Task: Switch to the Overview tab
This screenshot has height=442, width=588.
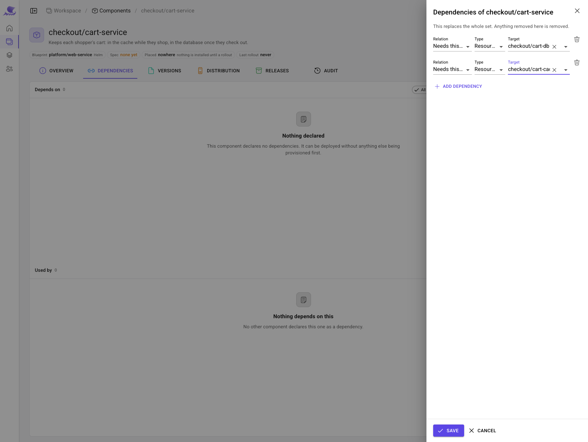Action: [56, 71]
